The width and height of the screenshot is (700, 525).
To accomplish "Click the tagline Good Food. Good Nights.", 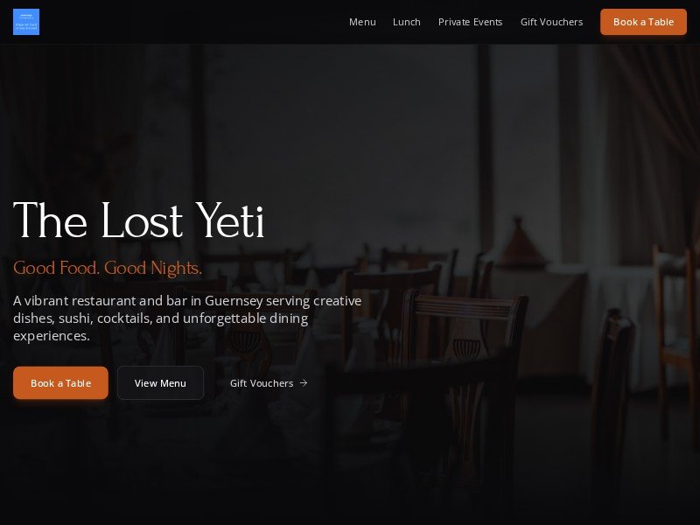I will [x=108, y=268].
